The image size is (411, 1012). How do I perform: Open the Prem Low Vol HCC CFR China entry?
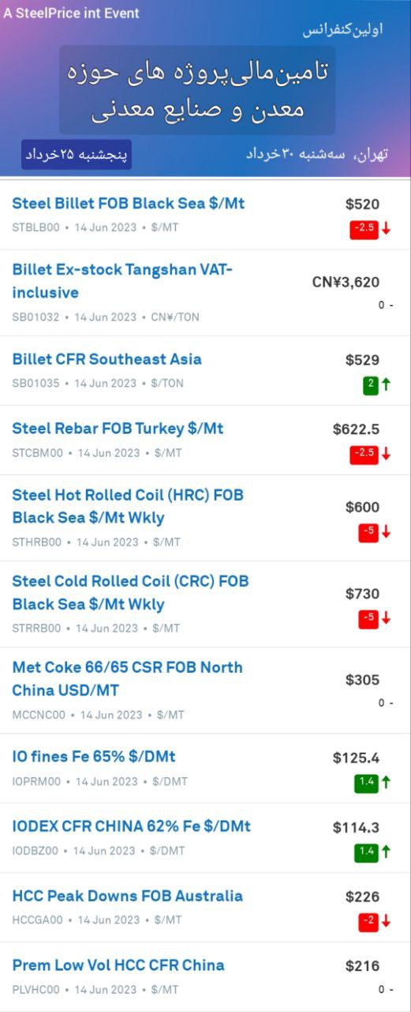coord(118,965)
